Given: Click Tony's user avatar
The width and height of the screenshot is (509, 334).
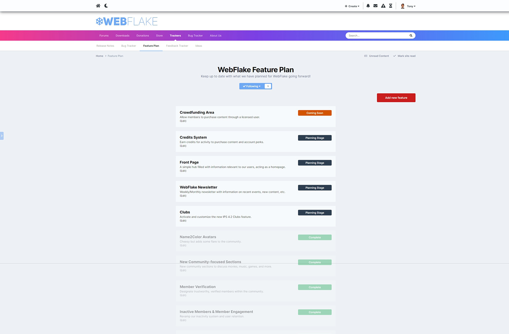Looking at the screenshot, I should tap(403, 6).
